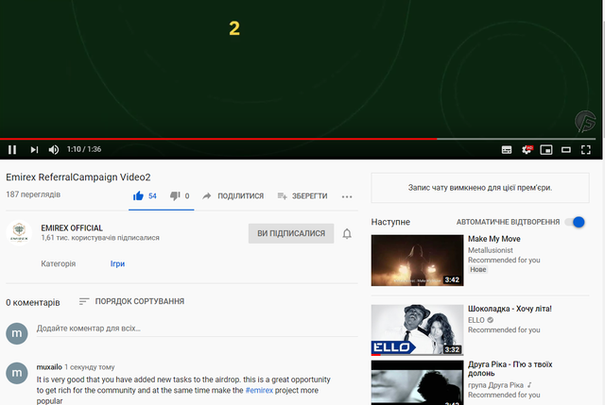Share video via ПОДІЛИТИСЯ button
The height and width of the screenshot is (405, 605).
point(233,196)
